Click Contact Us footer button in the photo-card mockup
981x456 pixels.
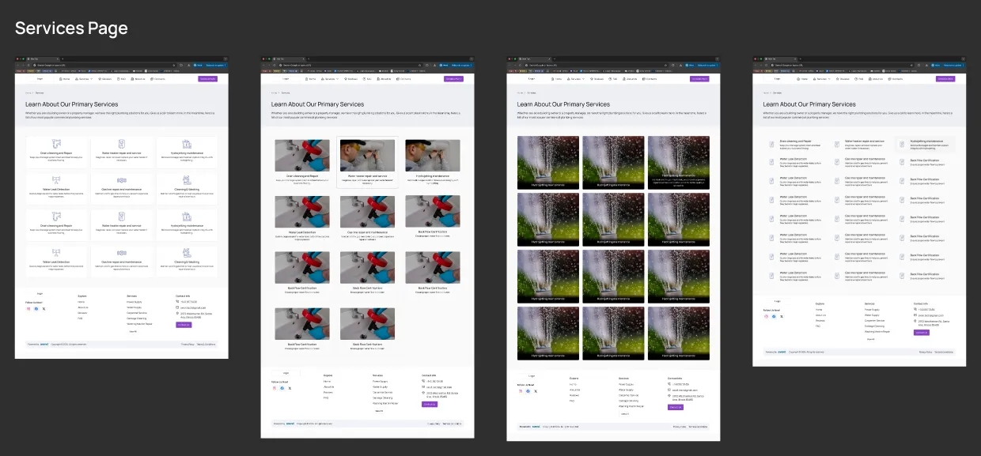(x=430, y=404)
